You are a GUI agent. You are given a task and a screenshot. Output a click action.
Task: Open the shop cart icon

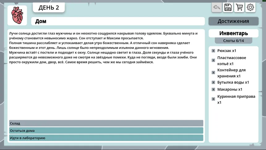pyautogui.click(x=239, y=7)
